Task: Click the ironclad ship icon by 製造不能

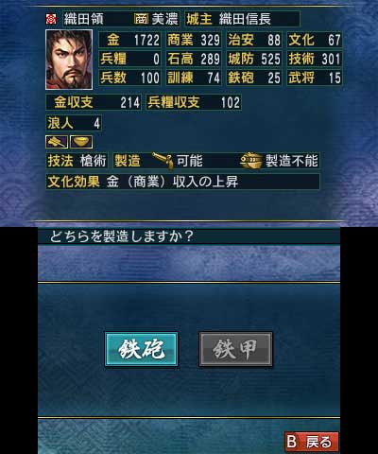Action: tap(250, 161)
